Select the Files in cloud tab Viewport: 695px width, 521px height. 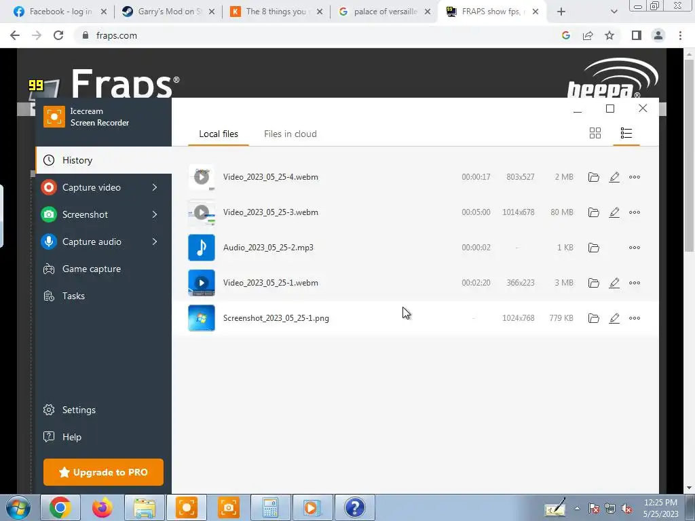290,134
